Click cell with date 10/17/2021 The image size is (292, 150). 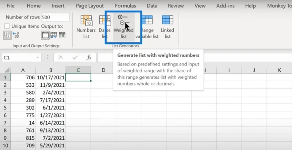point(50,78)
